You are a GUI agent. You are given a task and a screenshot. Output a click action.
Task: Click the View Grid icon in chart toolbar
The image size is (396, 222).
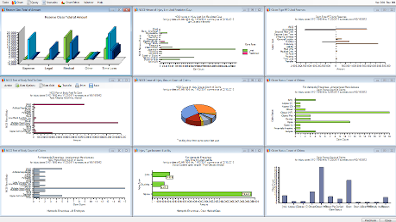(x=40, y=86)
